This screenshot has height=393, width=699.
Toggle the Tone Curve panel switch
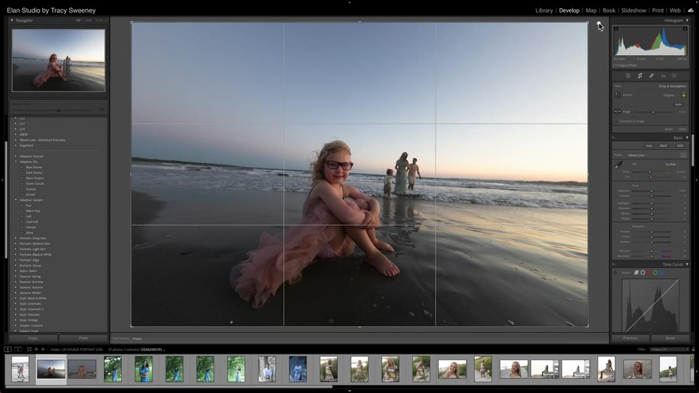[613, 265]
